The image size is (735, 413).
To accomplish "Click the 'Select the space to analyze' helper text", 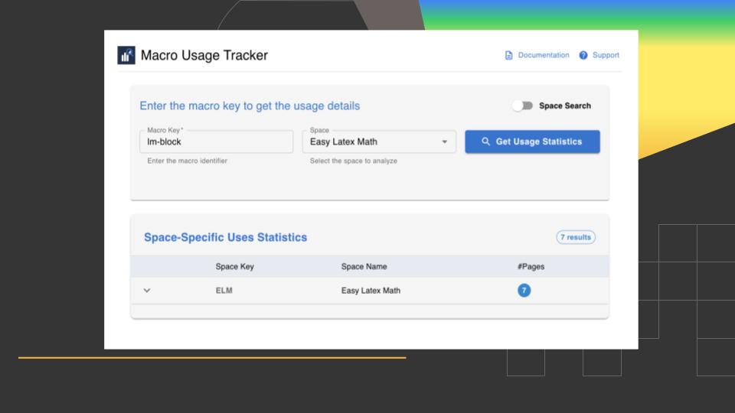I will tap(354, 161).
